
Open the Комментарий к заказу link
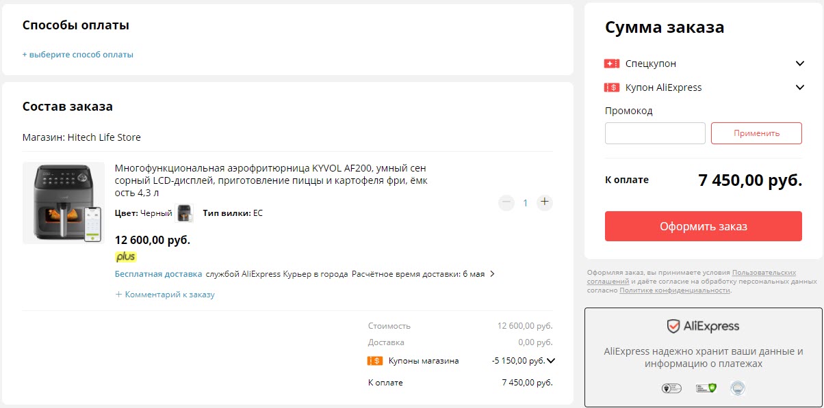coord(165,295)
